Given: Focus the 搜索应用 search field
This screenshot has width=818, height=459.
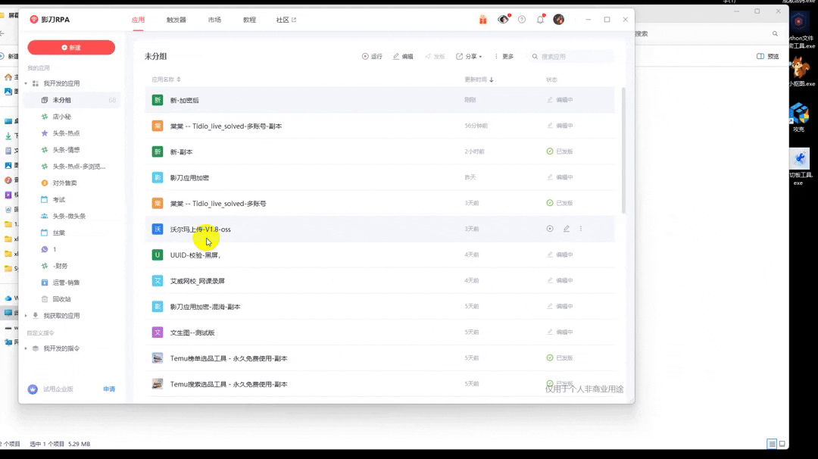Looking at the screenshot, I should point(574,57).
